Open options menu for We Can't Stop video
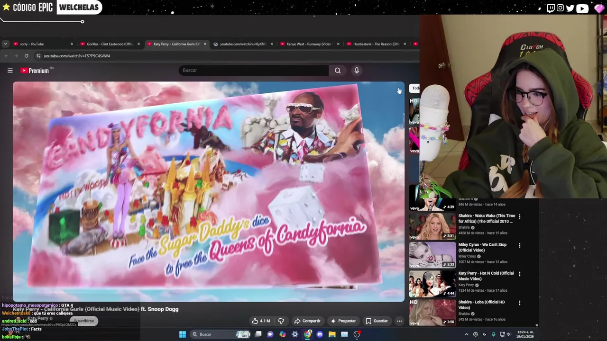 click(519, 245)
